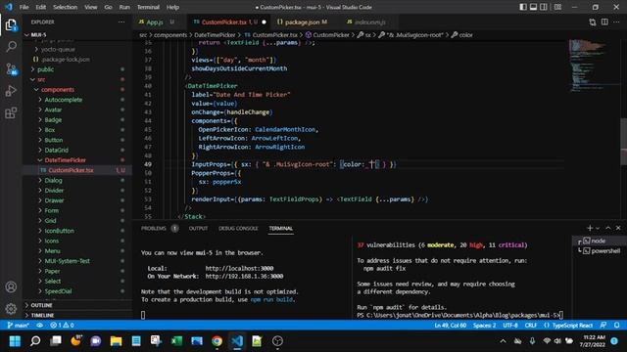Click the feedback icon in status bar
The height and width of the screenshot is (352, 627).
pyautogui.click(x=603, y=326)
